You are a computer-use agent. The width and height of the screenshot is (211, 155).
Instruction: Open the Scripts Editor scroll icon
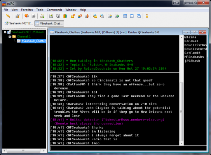point(42,16)
